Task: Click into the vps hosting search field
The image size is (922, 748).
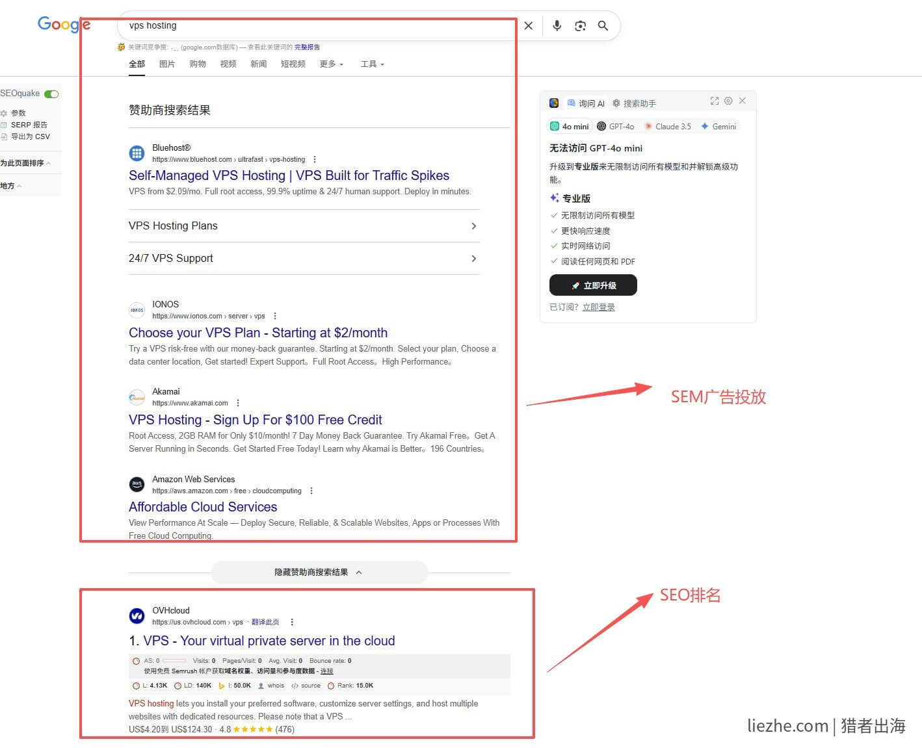Action: [319, 26]
